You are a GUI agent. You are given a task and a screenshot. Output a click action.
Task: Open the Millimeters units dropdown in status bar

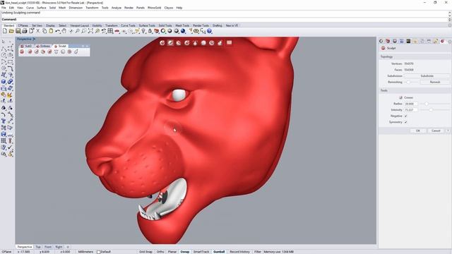point(85,252)
